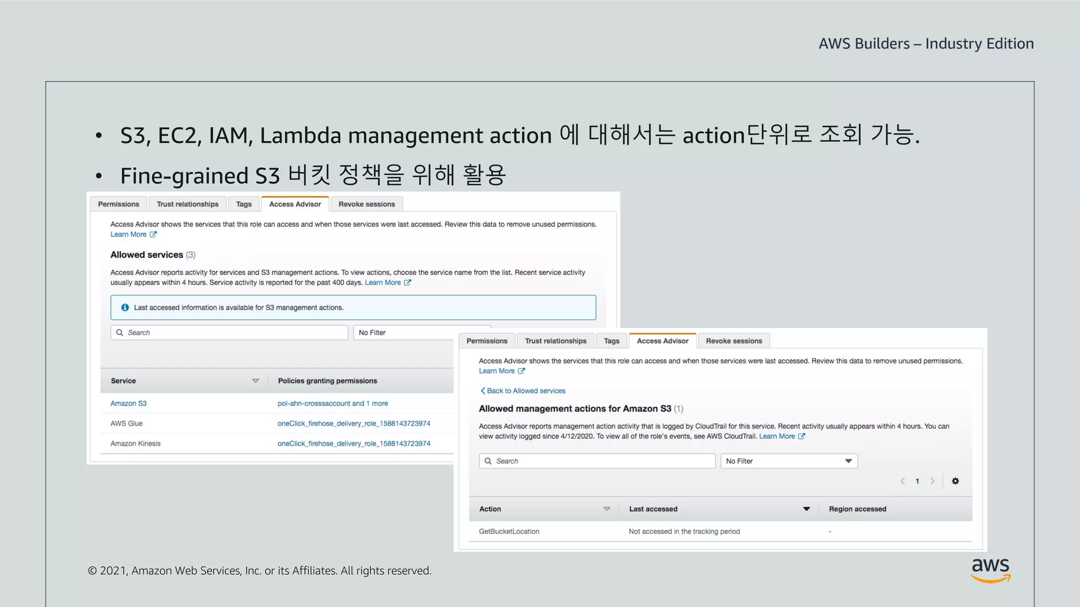The image size is (1080, 607).
Task: Focus Search field in S3 management actions panel
Action: pos(597,461)
